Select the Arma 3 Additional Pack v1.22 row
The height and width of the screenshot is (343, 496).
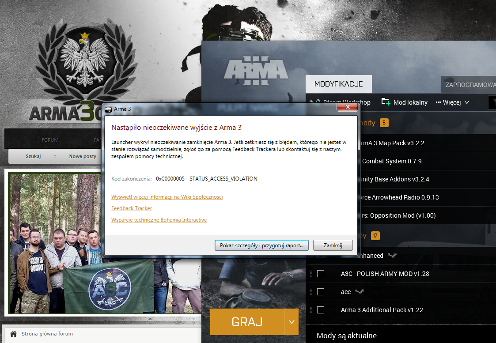pyautogui.click(x=401, y=310)
